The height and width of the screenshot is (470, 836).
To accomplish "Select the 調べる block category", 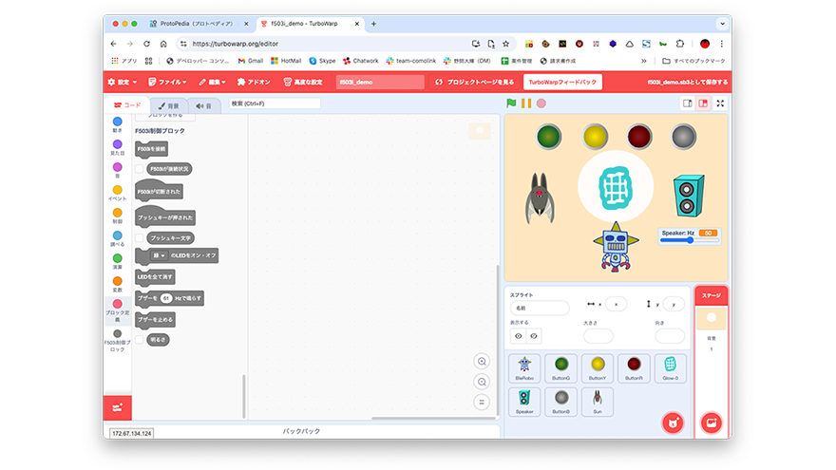I will (x=117, y=238).
